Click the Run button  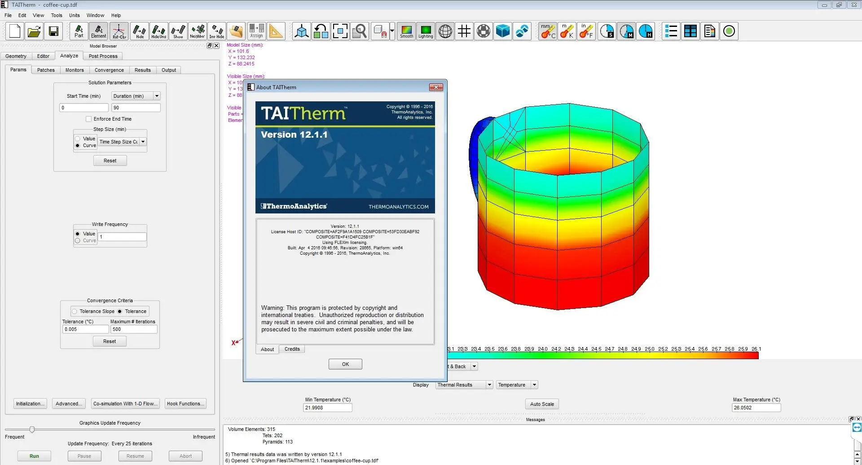click(34, 456)
